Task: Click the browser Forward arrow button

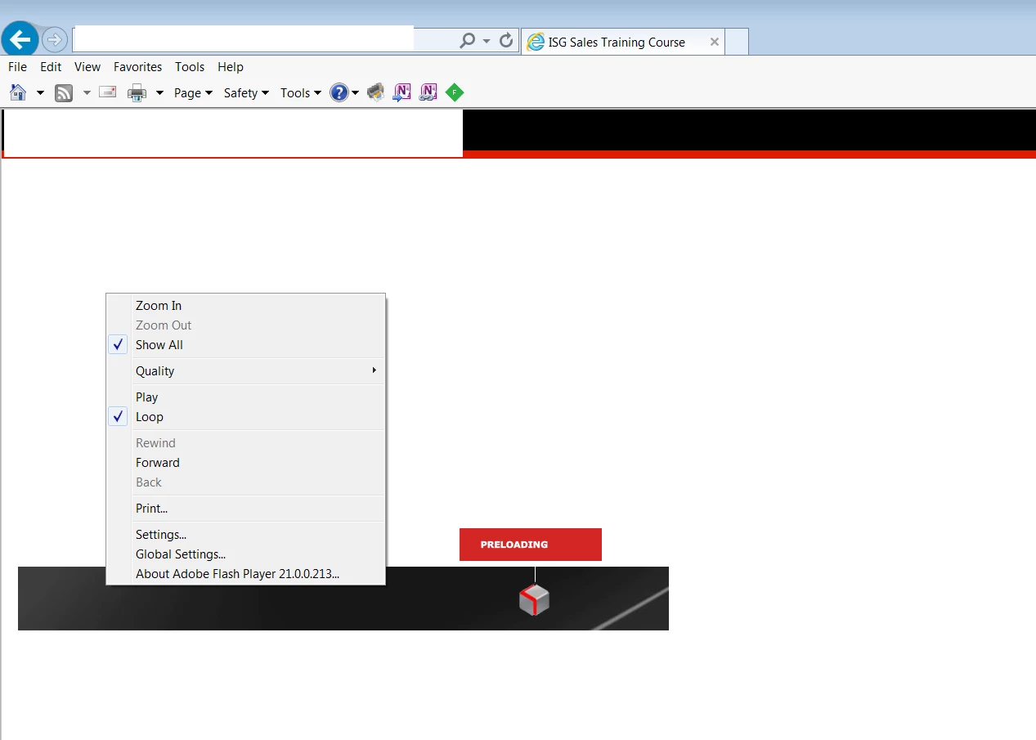Action: tap(55, 39)
